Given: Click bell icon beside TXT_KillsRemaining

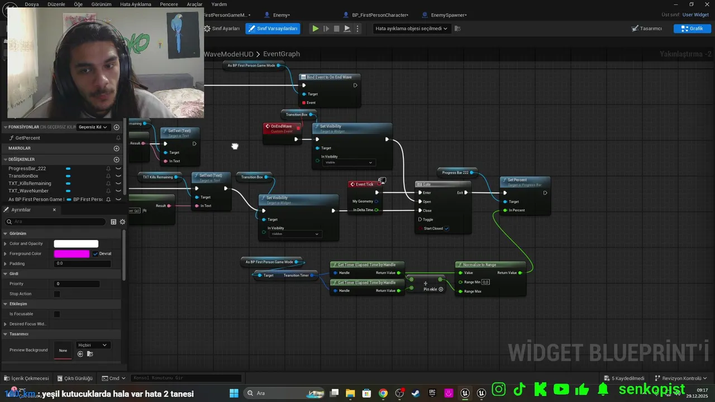Looking at the screenshot, I should tap(108, 184).
